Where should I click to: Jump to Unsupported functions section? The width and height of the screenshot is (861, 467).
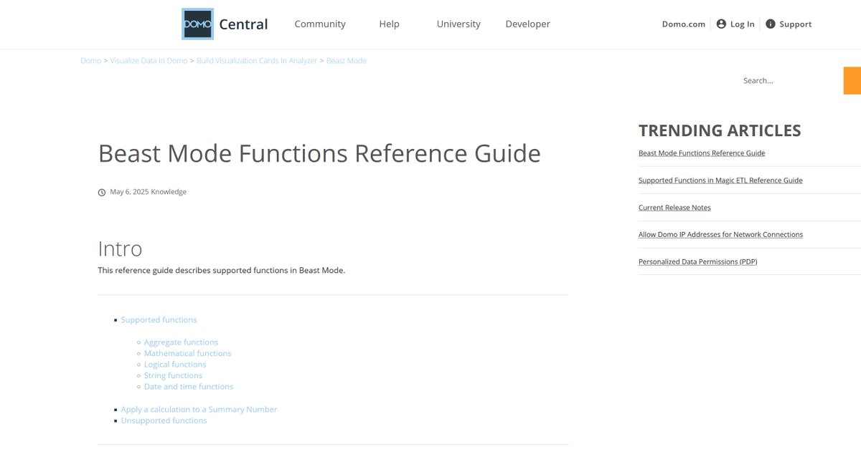(164, 420)
